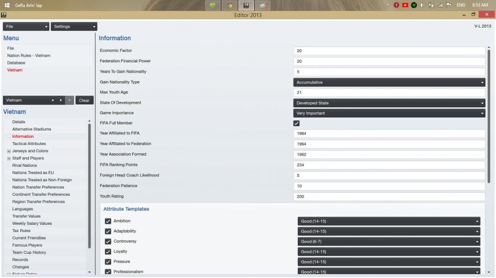The image size is (496, 278).
Task: Click the red notification tray icon
Action: 396,5
